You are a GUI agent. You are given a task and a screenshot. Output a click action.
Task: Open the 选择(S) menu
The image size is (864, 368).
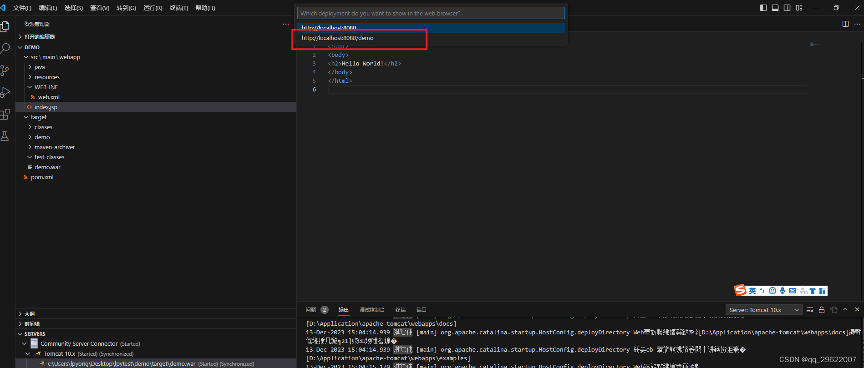tap(74, 8)
